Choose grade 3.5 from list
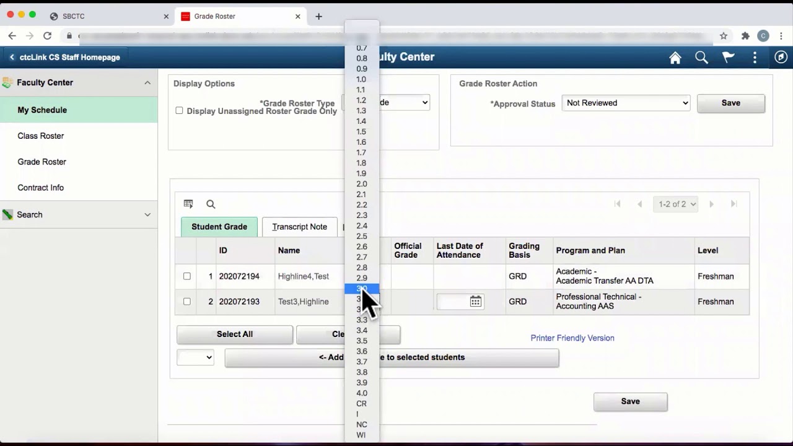 pos(362,341)
